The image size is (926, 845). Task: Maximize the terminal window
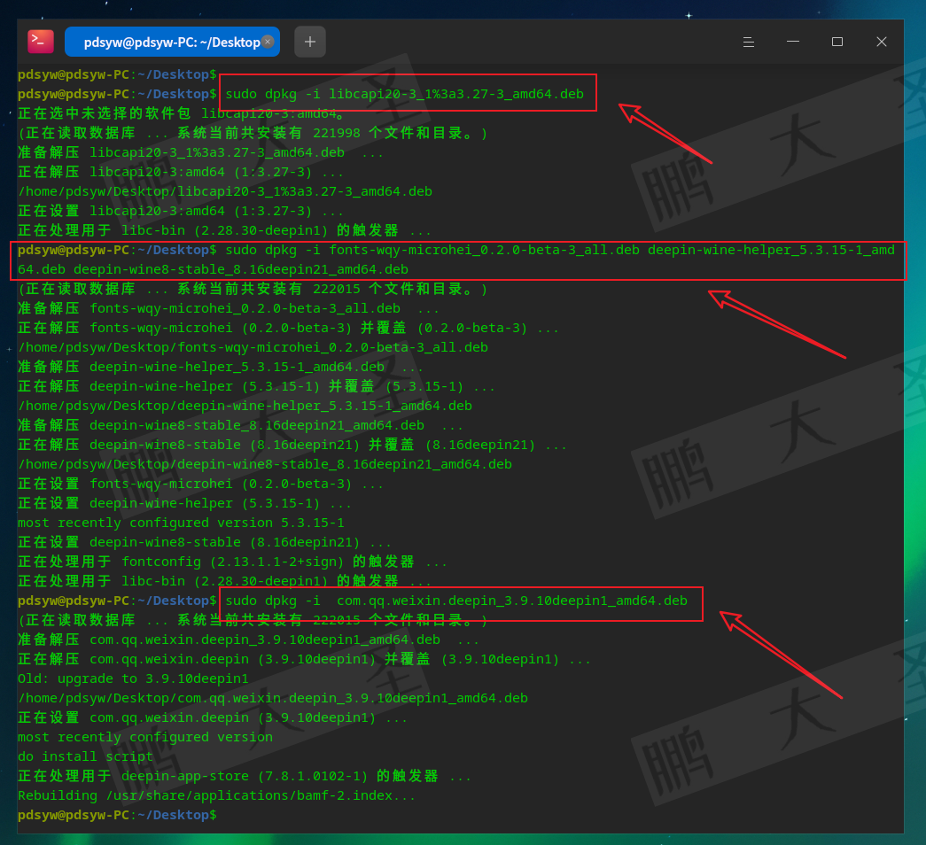[837, 42]
